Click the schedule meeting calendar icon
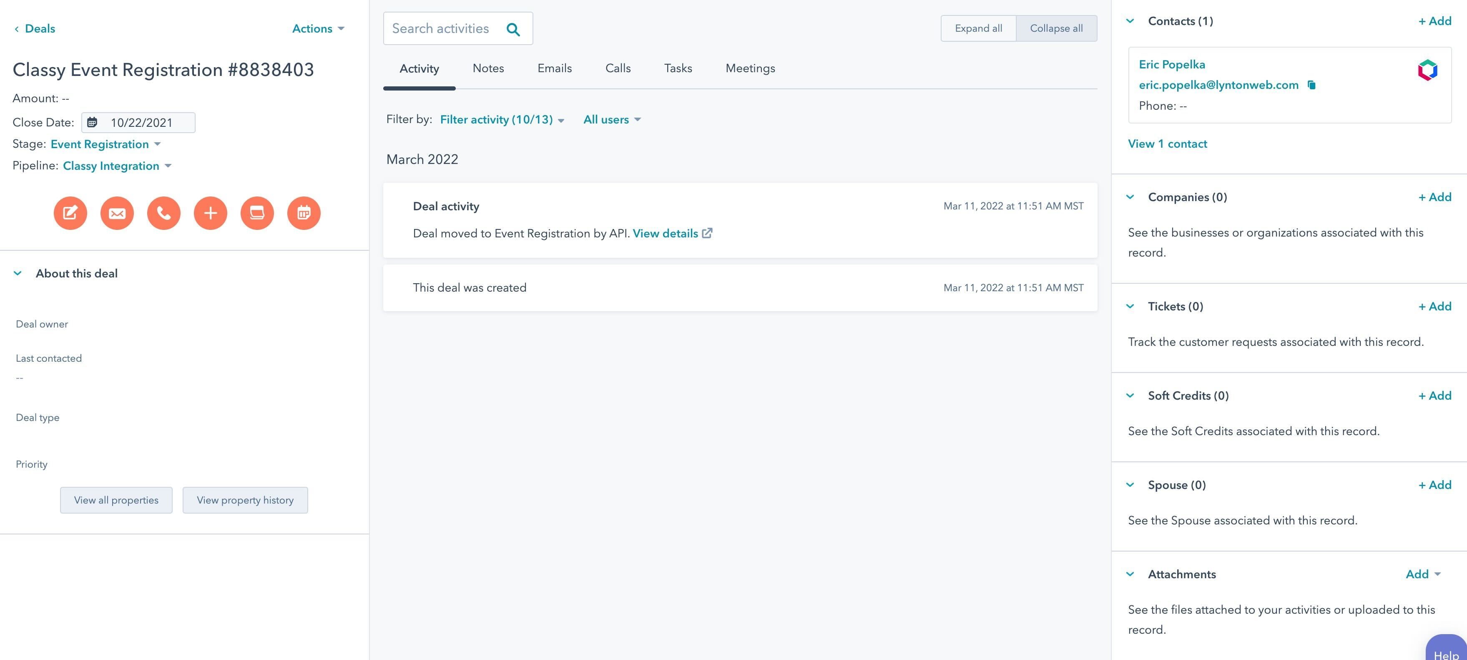Viewport: 1467px width, 660px height. [x=304, y=213]
